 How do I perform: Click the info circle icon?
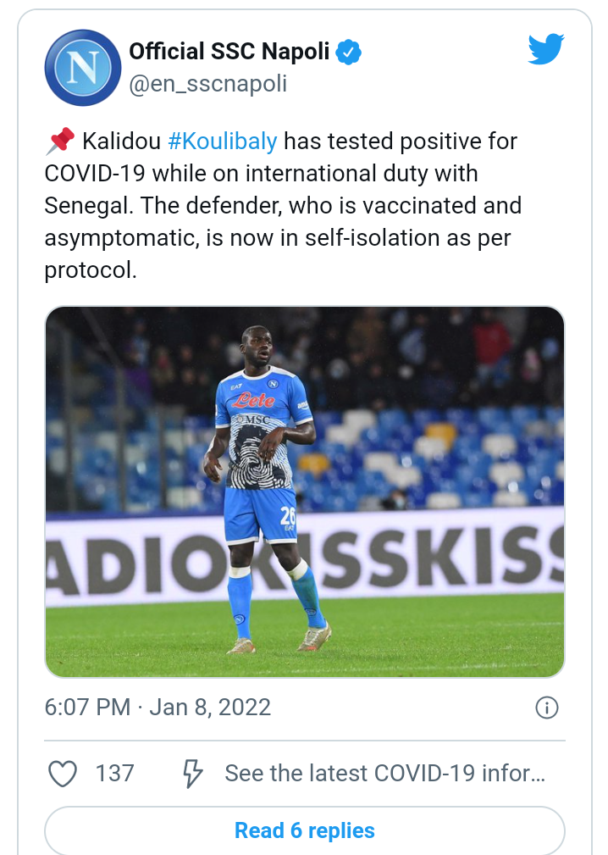tap(547, 708)
